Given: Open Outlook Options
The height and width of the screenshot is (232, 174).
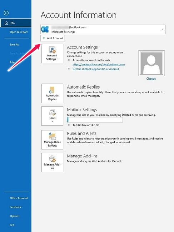Looking at the screenshot, I should pyautogui.click(x=15, y=216).
